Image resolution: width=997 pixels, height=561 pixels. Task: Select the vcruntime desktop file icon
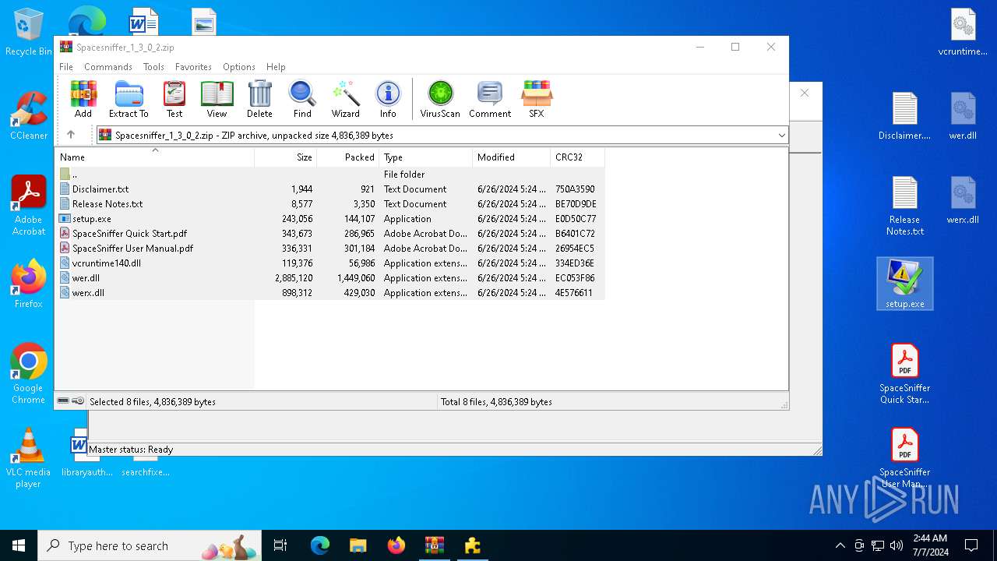click(963, 33)
